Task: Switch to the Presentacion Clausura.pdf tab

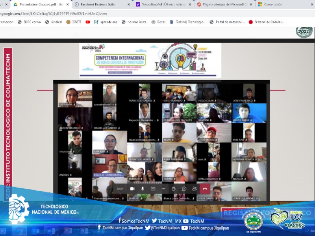Action: coord(41,4)
